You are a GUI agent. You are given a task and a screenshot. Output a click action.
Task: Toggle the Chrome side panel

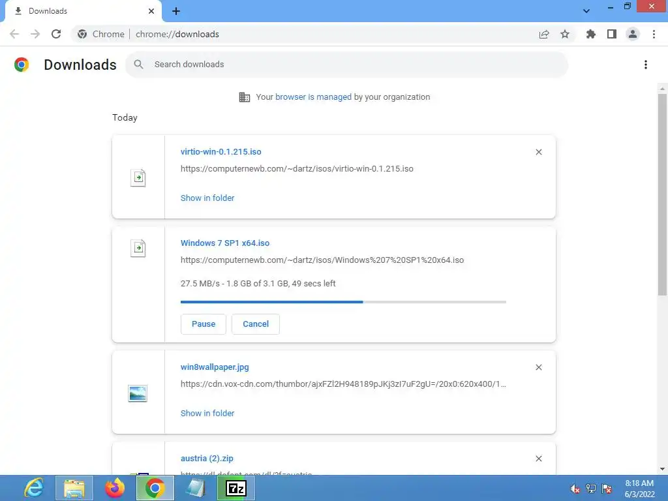(612, 34)
